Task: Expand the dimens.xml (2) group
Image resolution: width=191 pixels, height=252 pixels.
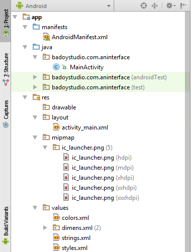Action: 45,228
